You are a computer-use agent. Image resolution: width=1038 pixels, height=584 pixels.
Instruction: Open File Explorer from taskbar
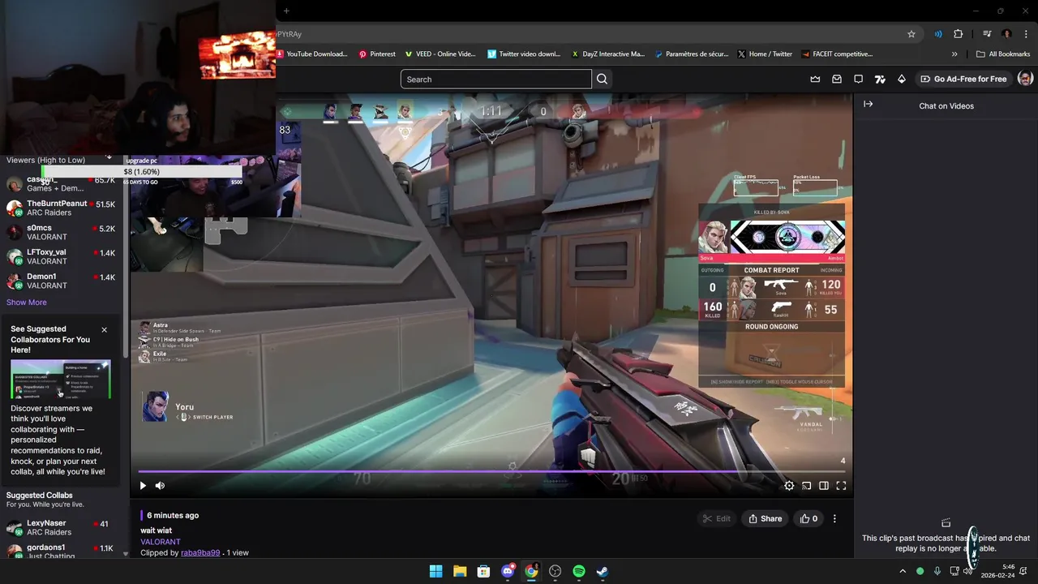pos(460,571)
